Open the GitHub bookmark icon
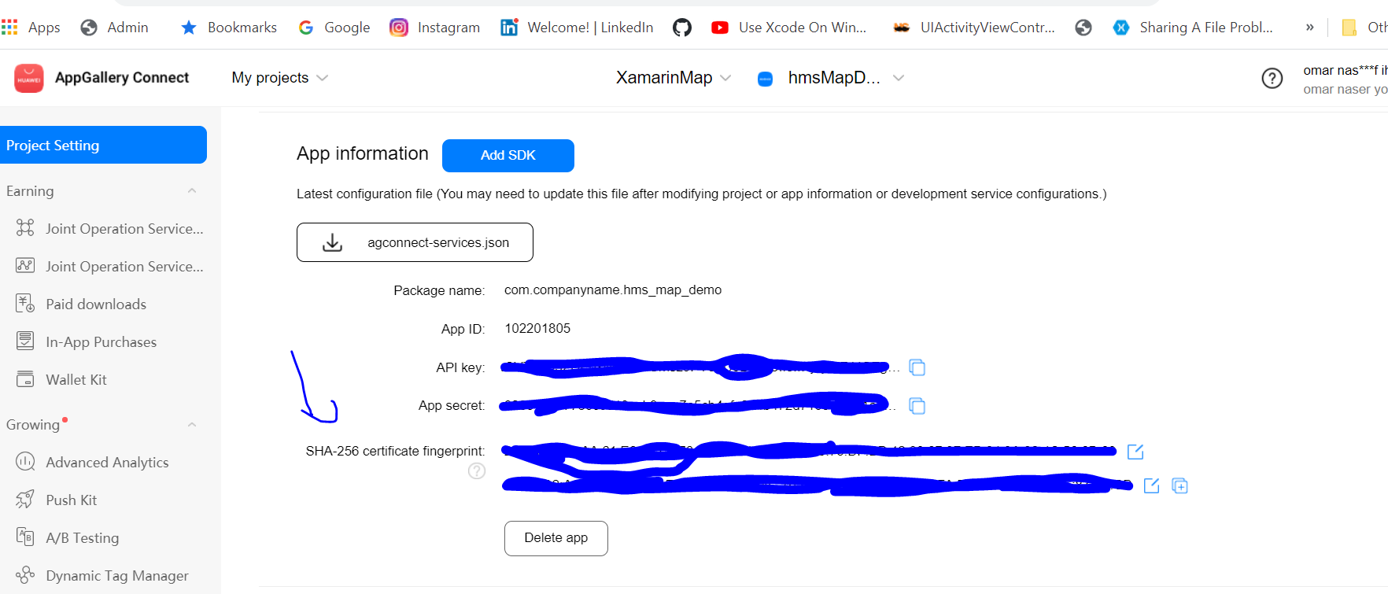This screenshot has width=1388, height=594. pyautogui.click(x=682, y=28)
